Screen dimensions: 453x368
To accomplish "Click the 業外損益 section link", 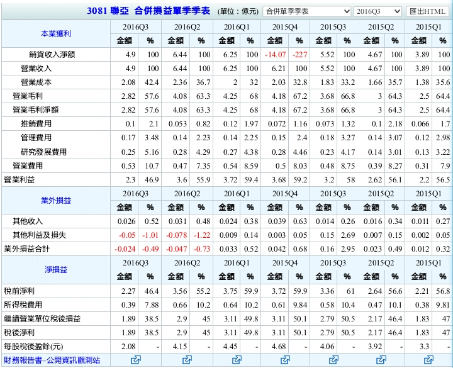I will (x=56, y=200).
